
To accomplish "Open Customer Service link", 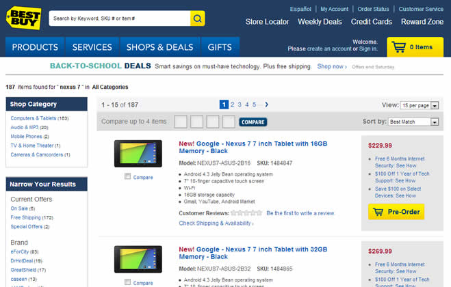I will click(421, 9).
